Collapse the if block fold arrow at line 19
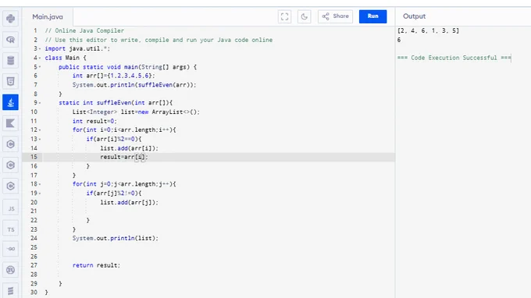 (x=40, y=193)
